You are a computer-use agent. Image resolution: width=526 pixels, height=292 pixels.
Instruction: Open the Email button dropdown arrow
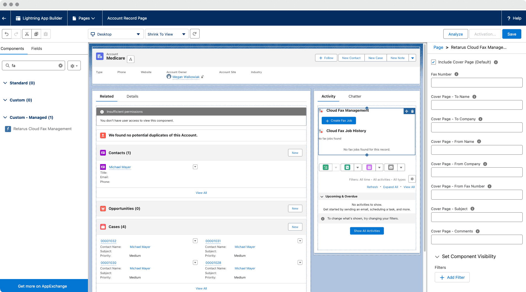(401, 167)
